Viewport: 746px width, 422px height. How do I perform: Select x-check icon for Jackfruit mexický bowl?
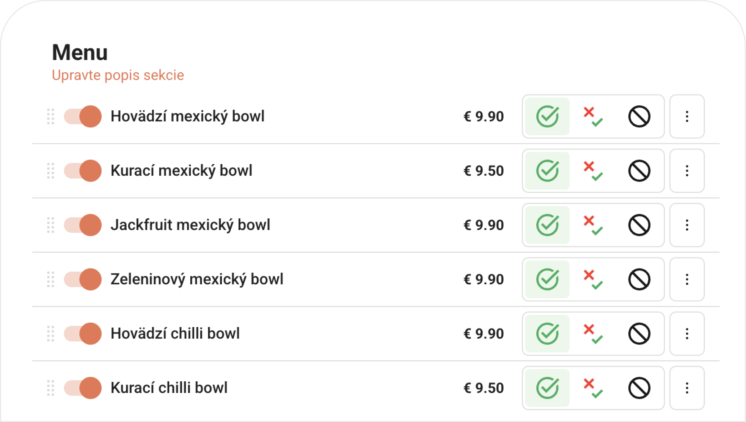[x=593, y=225]
